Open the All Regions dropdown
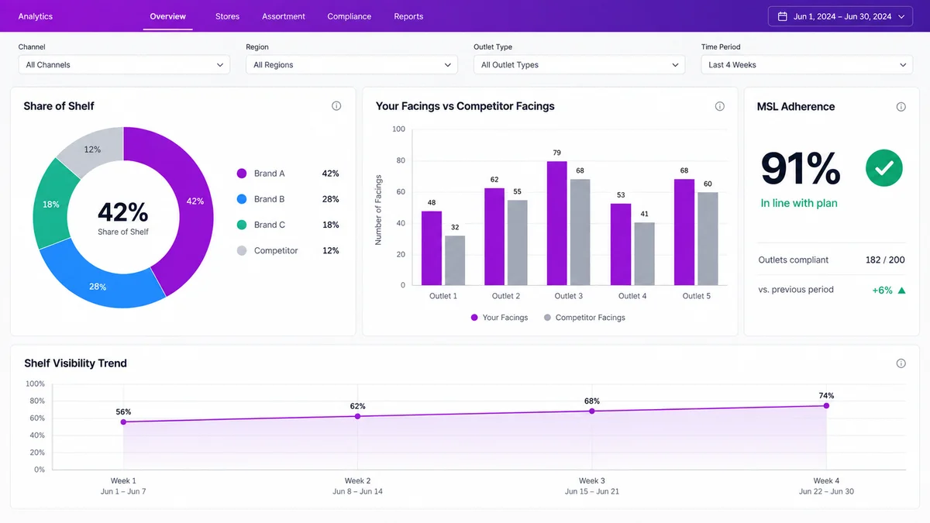930x523 pixels. click(352, 65)
